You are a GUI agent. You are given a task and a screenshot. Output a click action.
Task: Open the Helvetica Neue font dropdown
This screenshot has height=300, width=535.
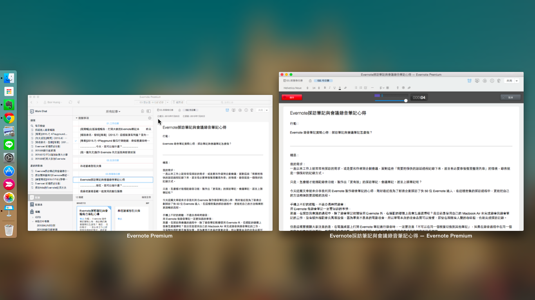pyautogui.click(x=295, y=88)
